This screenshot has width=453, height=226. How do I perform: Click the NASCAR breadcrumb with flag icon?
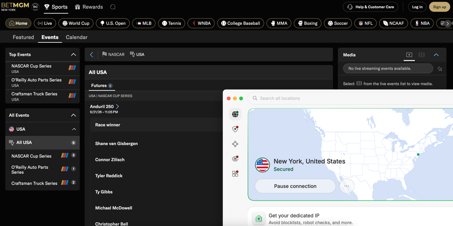[114, 54]
